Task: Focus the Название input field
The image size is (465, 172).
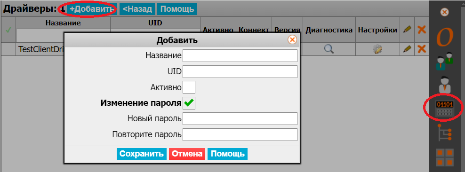Action: (240, 55)
